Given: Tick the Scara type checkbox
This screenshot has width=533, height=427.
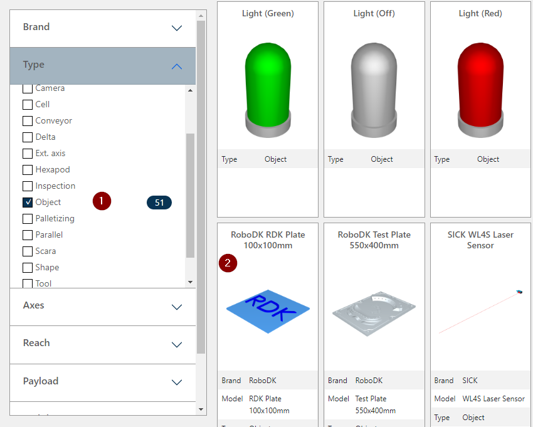Looking at the screenshot, I should point(28,251).
